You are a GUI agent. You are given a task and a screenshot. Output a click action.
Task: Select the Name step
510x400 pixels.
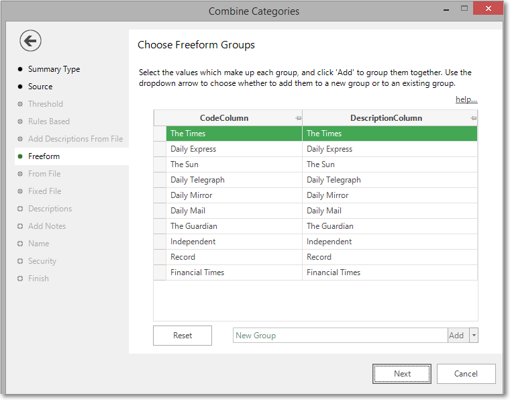pos(39,244)
